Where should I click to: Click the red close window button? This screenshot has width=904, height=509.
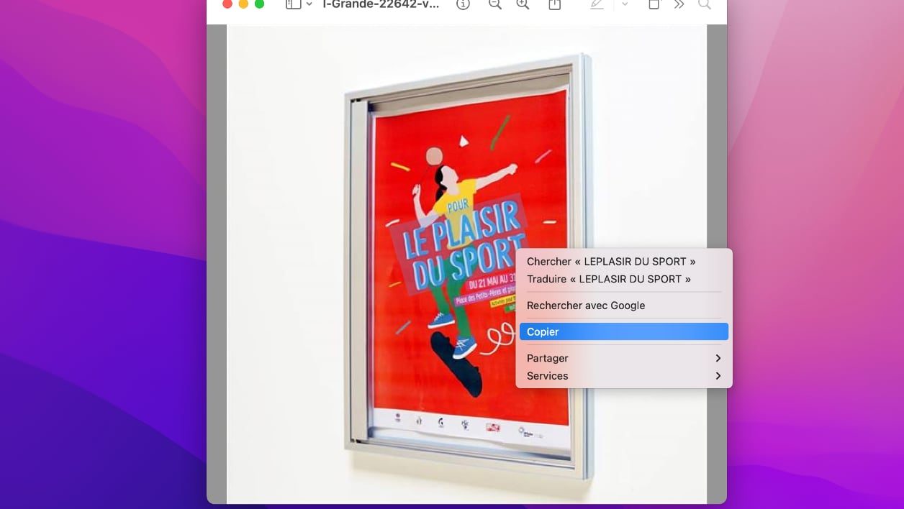(x=227, y=4)
